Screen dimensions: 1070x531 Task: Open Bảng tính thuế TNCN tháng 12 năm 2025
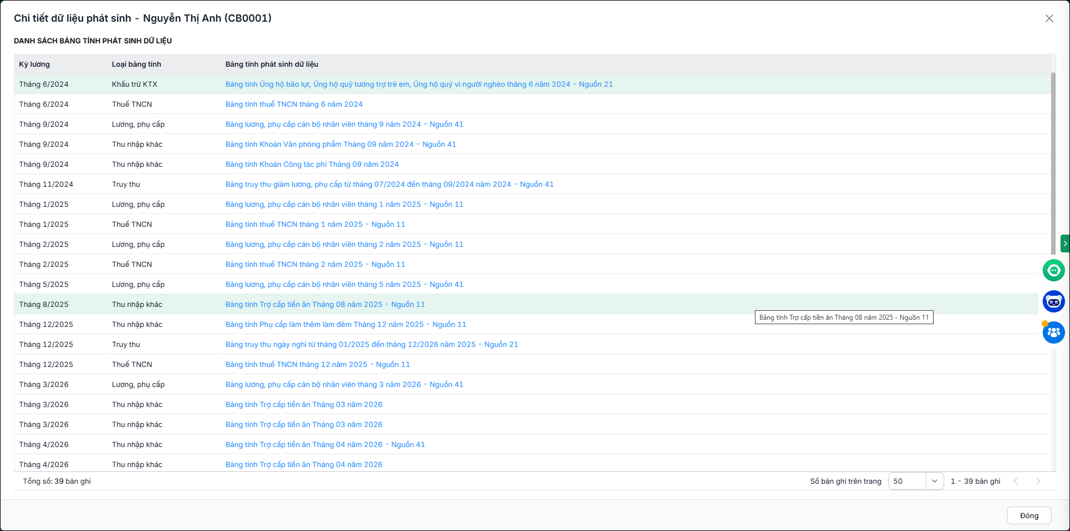click(x=317, y=365)
